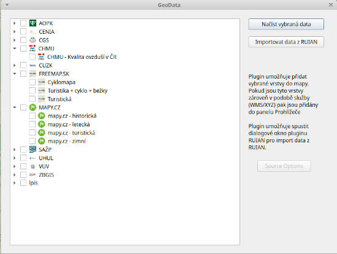This screenshot has height=254, width=337.
Task: Click the MAPY.CZ green circle icon
Action: click(32, 107)
